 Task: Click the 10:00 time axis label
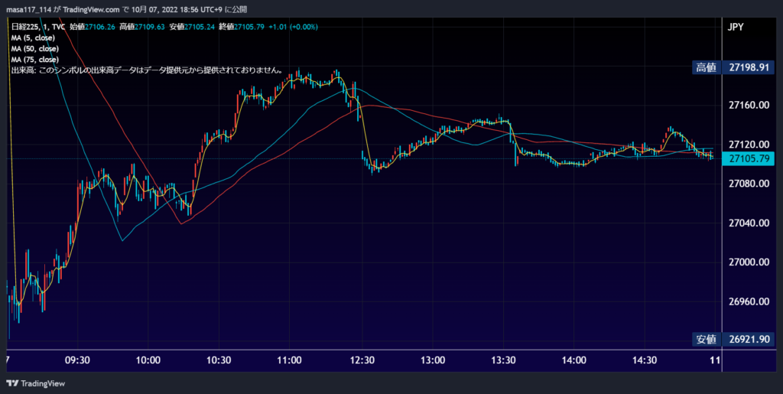pyautogui.click(x=148, y=360)
